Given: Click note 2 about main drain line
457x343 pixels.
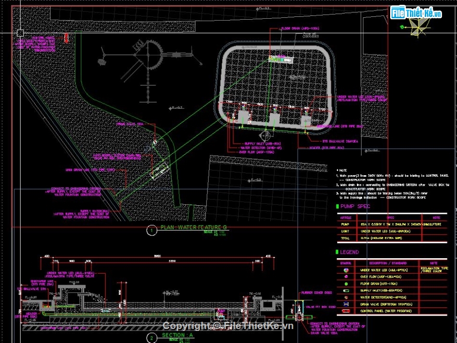Looking at the screenshot, I should [x=393, y=186].
